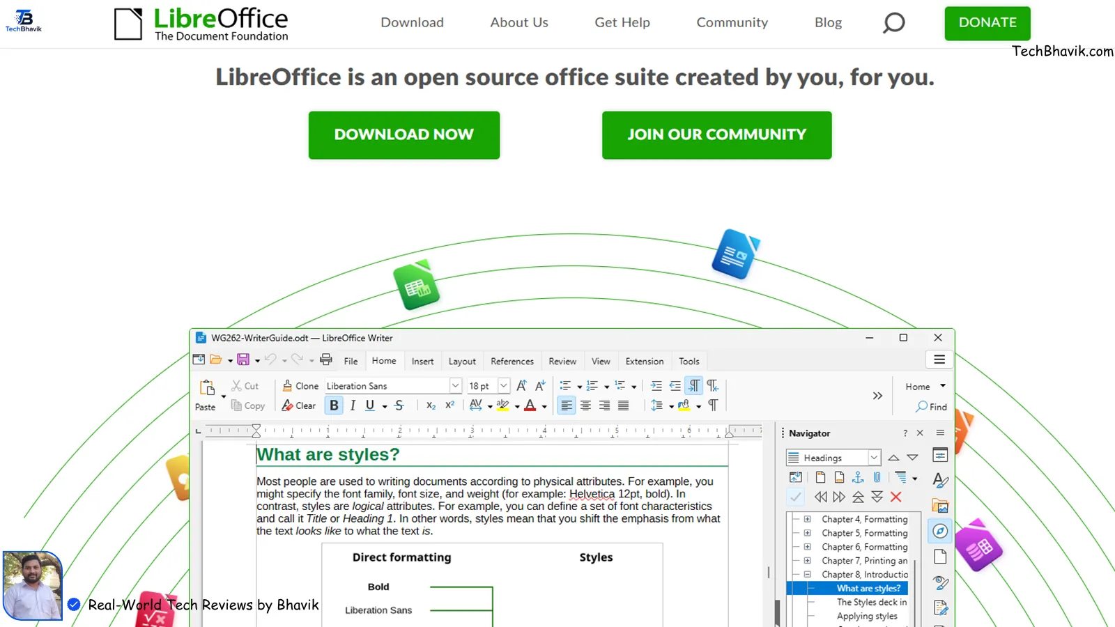Screen dimensions: 1115x627
Task: Switch to the Layout tab
Action: tap(462, 361)
